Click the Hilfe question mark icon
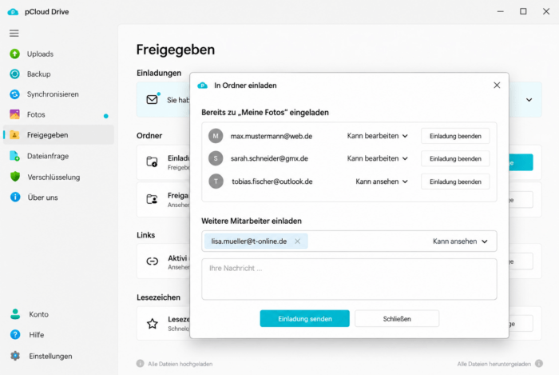 pyautogui.click(x=15, y=335)
